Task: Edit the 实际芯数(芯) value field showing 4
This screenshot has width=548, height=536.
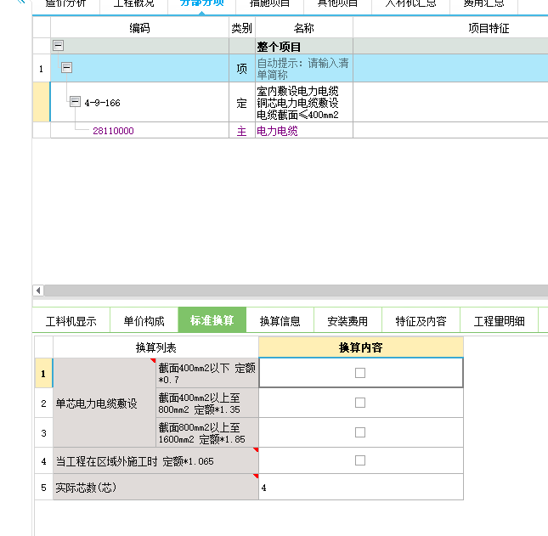Action: coord(361,487)
